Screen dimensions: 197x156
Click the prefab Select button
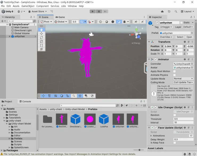pyautogui.click(x=180, y=37)
